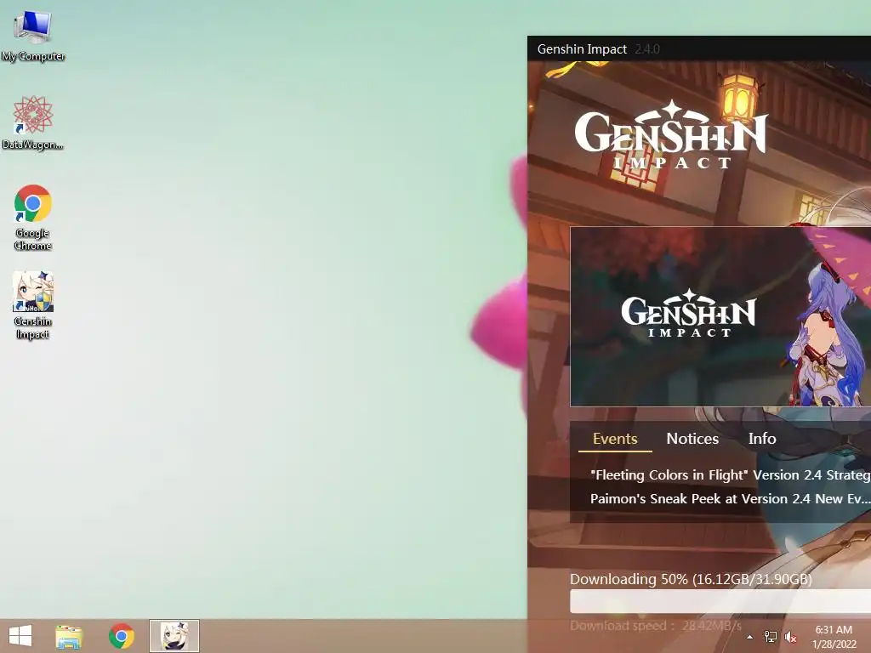Open the DataWagon desktop shortcut
This screenshot has height=653, width=871.
(x=33, y=122)
